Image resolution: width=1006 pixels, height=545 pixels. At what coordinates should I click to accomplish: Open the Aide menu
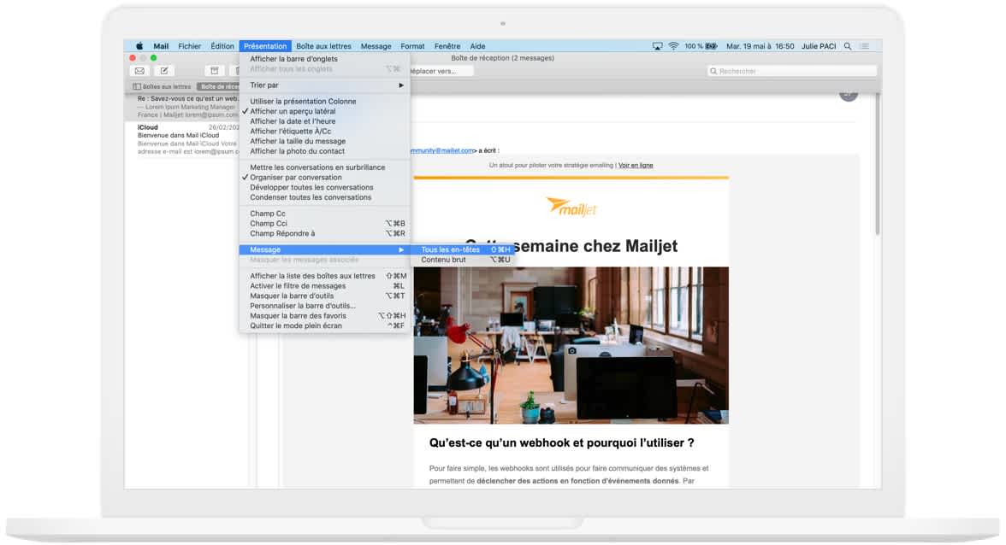click(x=477, y=46)
